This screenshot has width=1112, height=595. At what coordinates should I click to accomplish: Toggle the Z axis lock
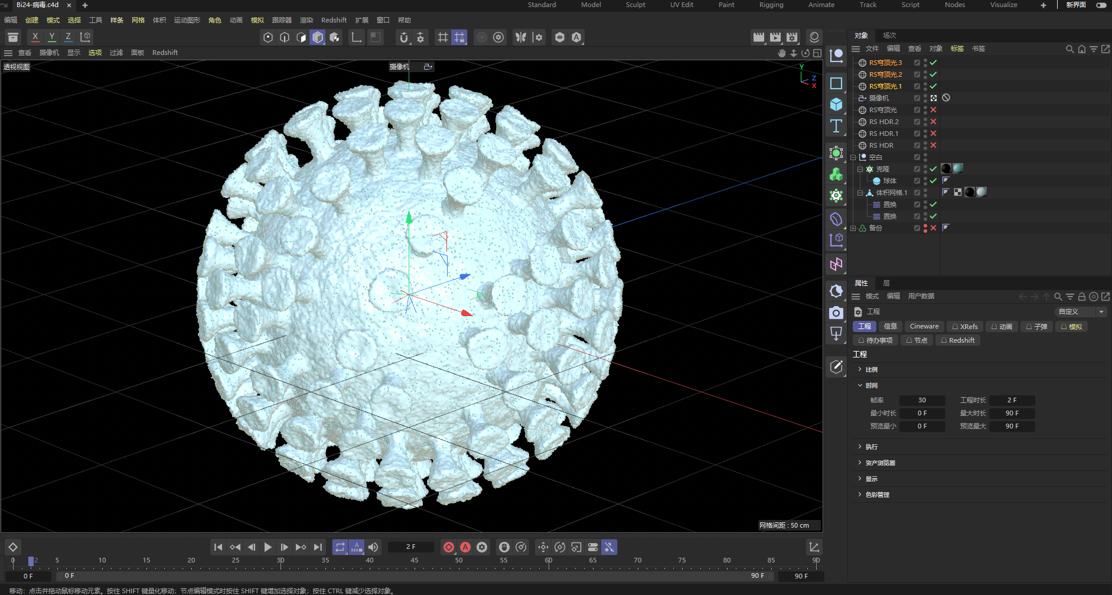(69, 37)
